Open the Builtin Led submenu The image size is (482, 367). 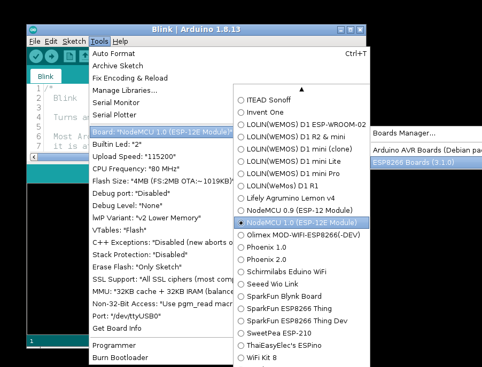click(x=162, y=144)
